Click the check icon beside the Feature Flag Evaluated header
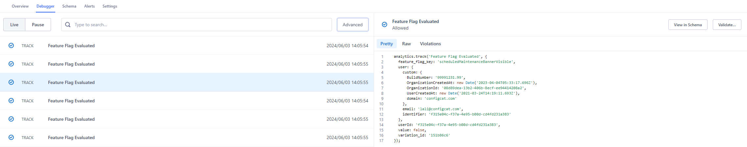The height and width of the screenshot is (147, 747). (x=384, y=25)
